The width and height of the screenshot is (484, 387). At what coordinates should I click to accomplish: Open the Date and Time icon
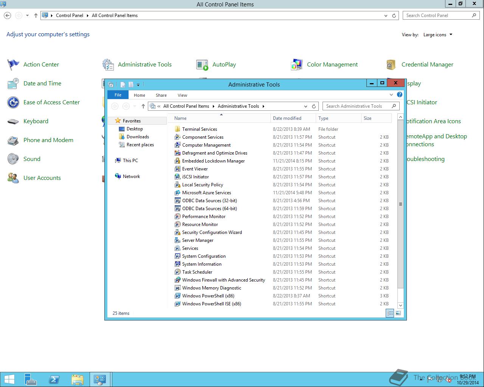[x=13, y=84]
